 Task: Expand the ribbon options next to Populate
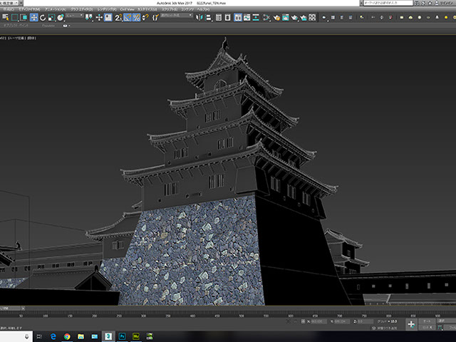click(x=67, y=26)
